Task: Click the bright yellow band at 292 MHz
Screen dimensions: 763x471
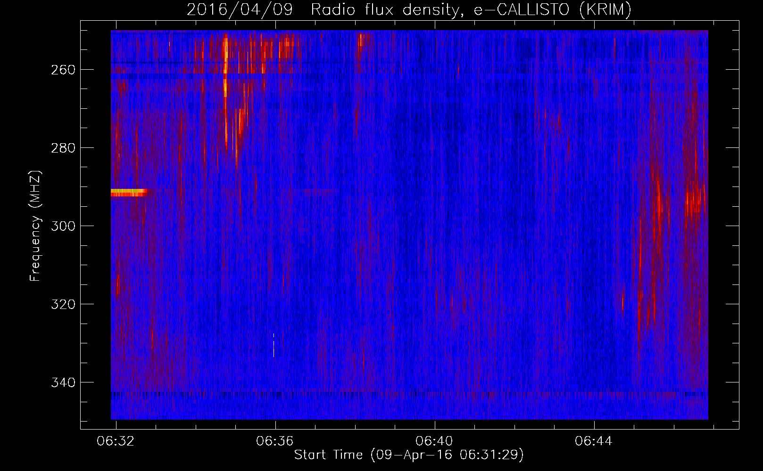Action: (x=128, y=192)
